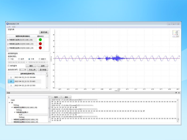Viewport: 187px width, 140px height.
Task: Click the green status indicator for LD device
Action: (x=40, y=40)
